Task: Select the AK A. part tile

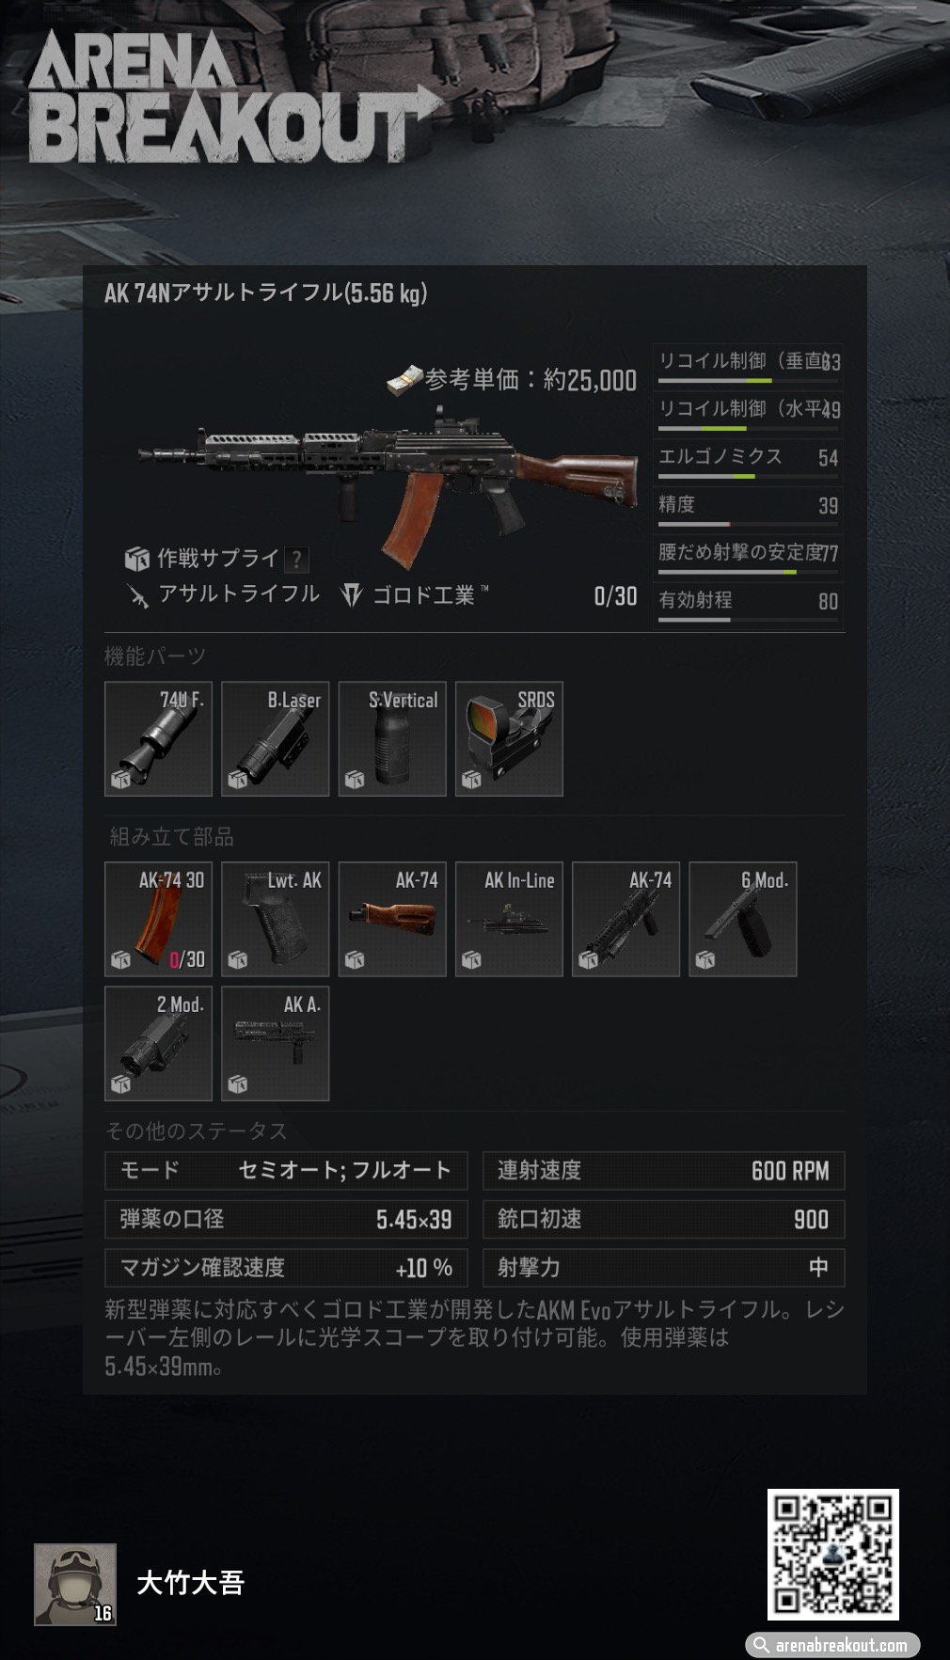Action: tap(275, 1043)
